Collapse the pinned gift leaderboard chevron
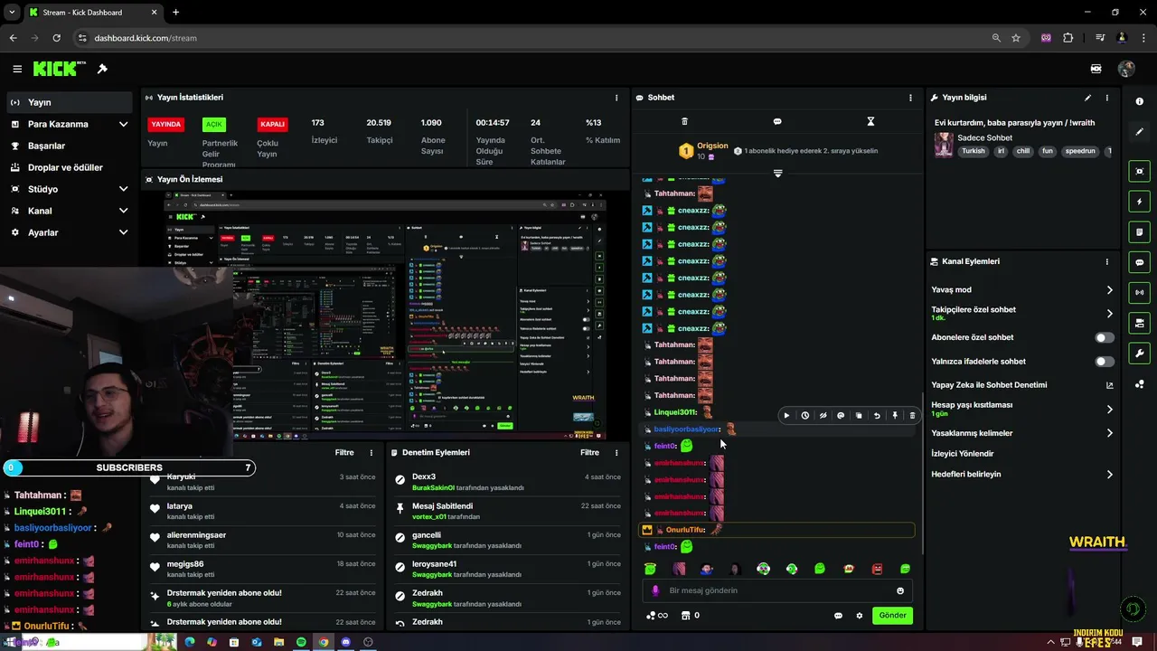Viewport: 1157px width, 651px height. pos(777,173)
